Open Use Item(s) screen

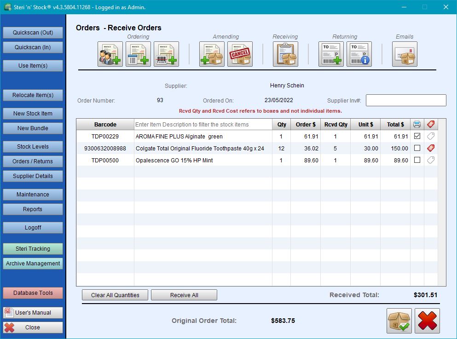point(33,66)
